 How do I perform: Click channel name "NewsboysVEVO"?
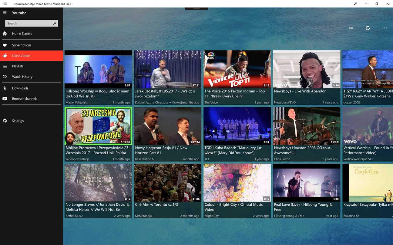click(x=285, y=103)
